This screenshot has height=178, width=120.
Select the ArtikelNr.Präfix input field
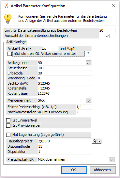[50, 48]
